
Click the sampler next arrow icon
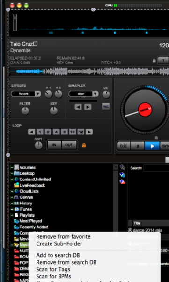coord(88,107)
